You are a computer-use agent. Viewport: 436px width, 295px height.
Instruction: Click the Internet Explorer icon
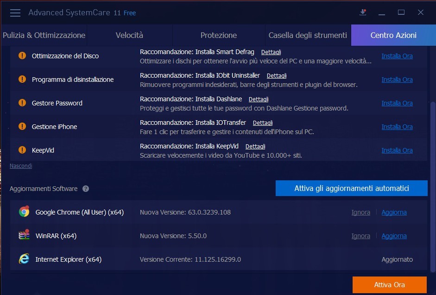(24, 259)
